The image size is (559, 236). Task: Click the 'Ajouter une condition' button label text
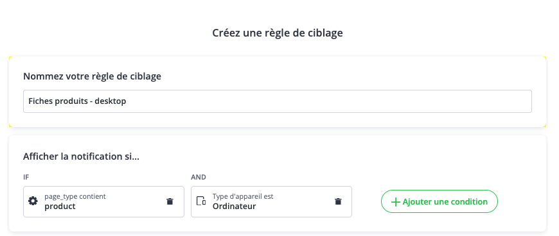(x=445, y=202)
